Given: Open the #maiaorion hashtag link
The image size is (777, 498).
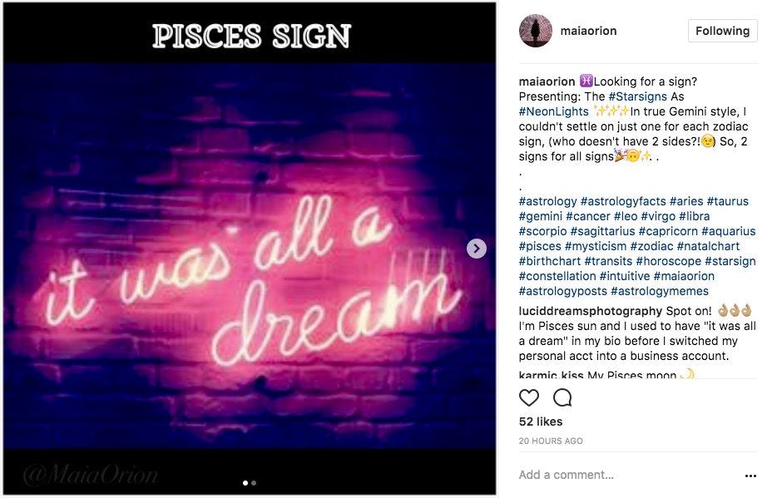Looking at the screenshot, I should [683, 276].
